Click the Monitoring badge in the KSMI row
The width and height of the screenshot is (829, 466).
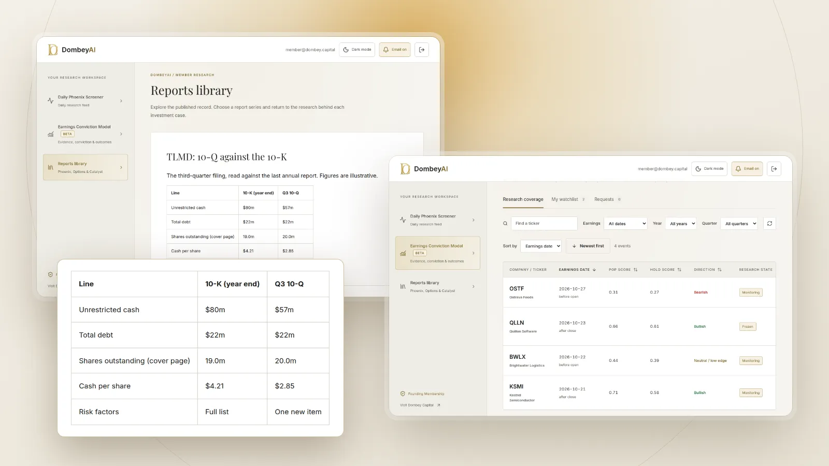(x=751, y=393)
